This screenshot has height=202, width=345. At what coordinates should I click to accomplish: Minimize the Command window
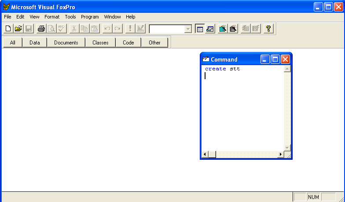pos(265,59)
